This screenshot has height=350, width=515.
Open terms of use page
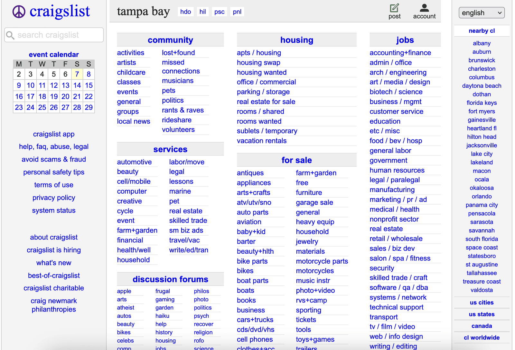[x=54, y=185]
